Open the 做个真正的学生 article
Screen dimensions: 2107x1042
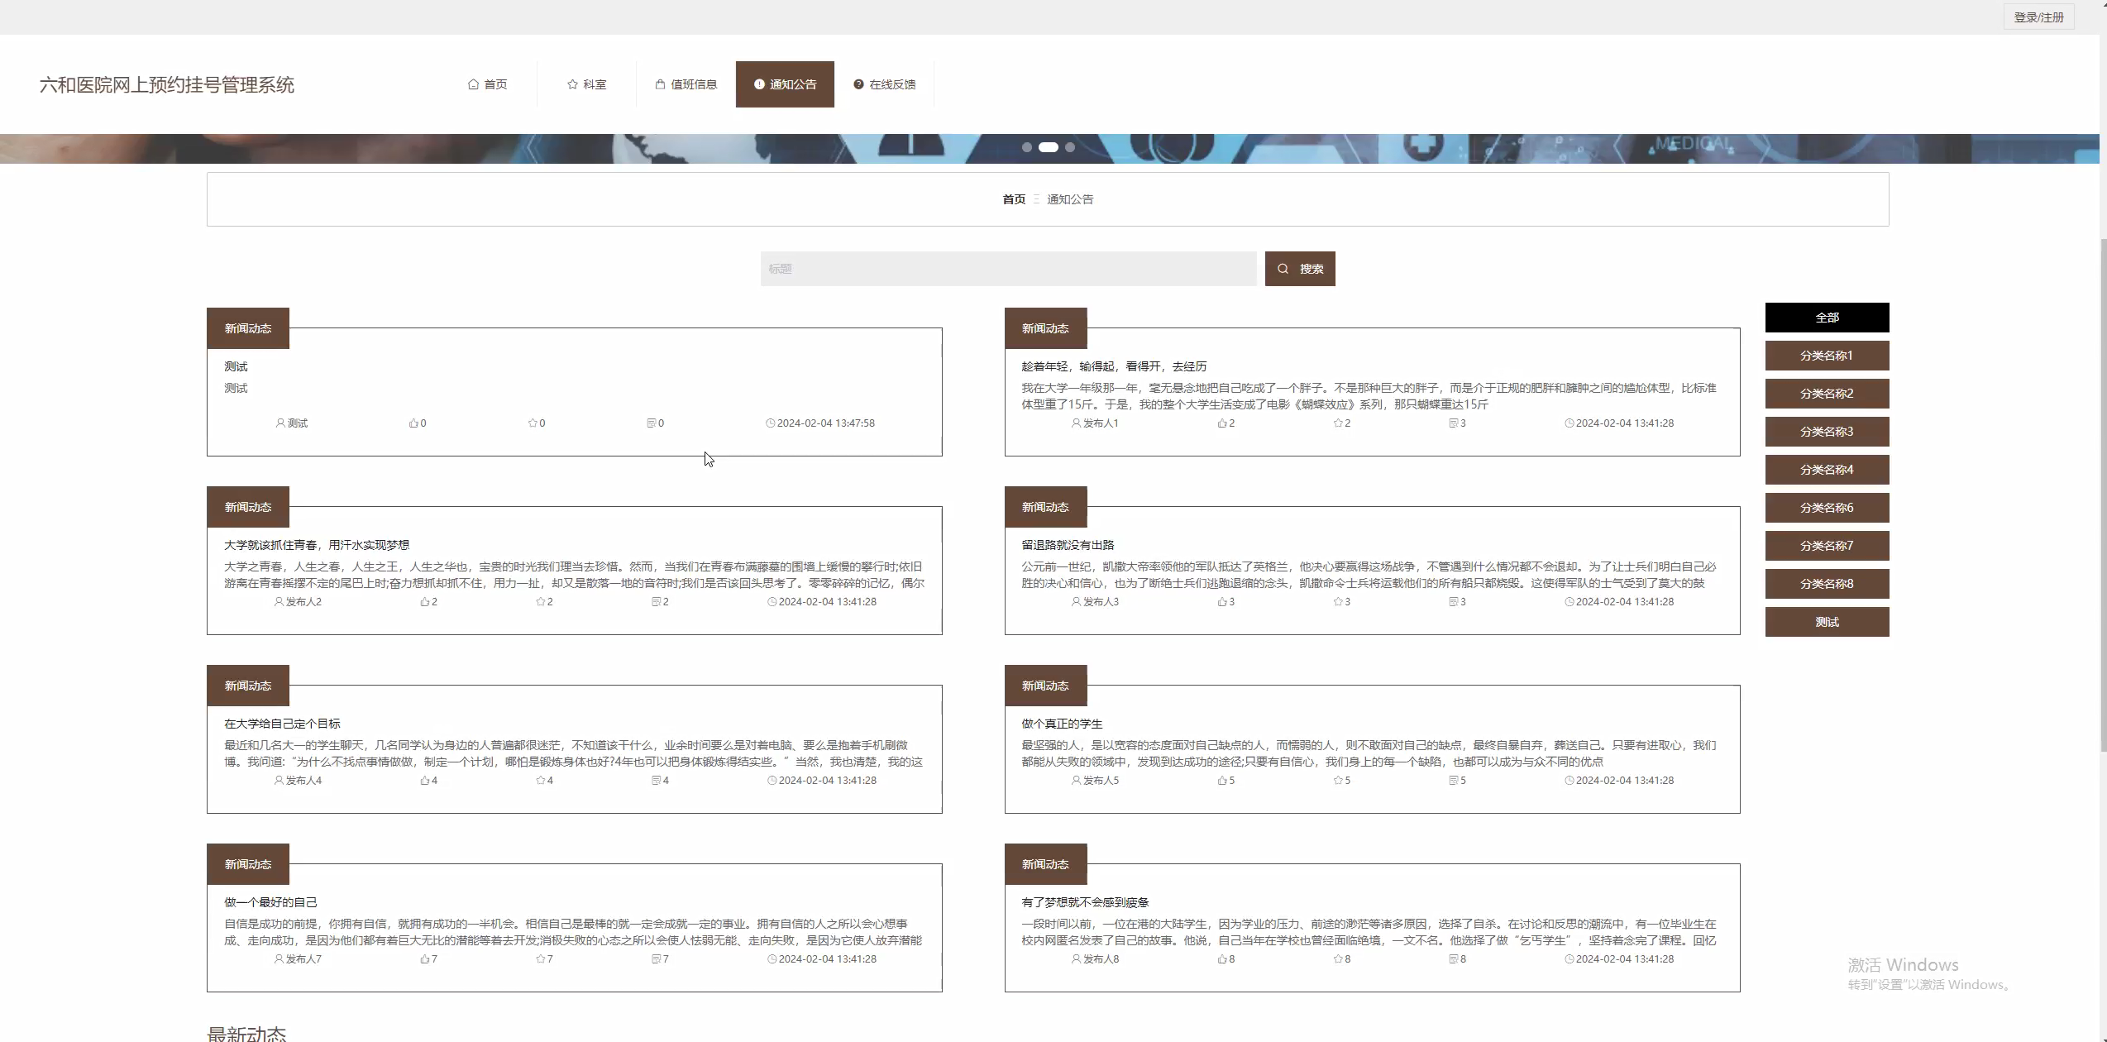pyautogui.click(x=1062, y=724)
